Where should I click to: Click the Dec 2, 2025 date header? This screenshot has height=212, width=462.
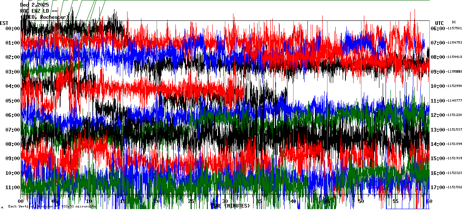point(34,5)
